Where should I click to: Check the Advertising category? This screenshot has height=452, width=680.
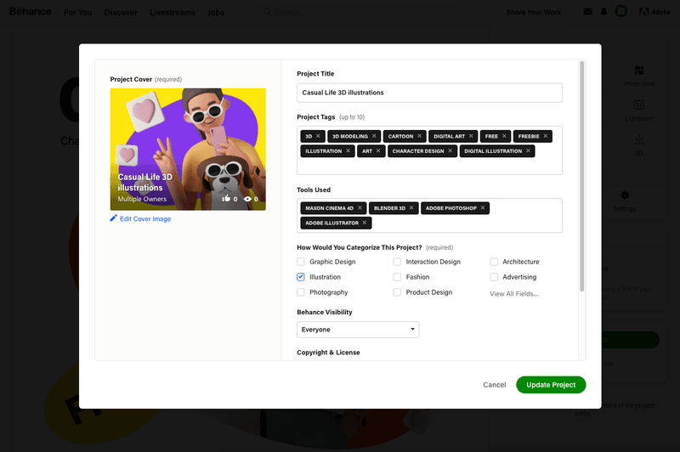click(x=494, y=277)
